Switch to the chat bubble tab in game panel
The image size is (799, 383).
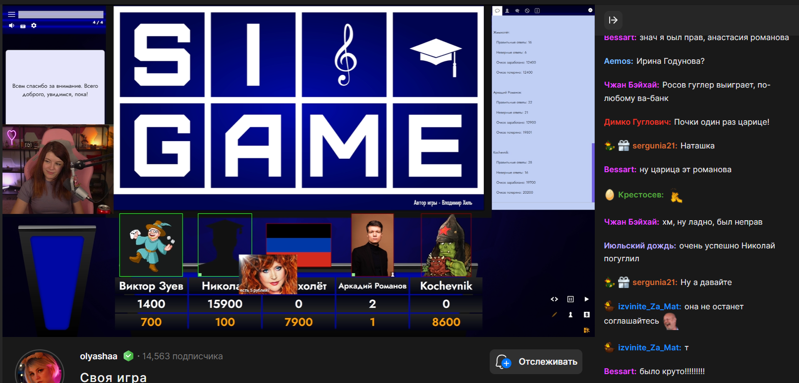[497, 10]
